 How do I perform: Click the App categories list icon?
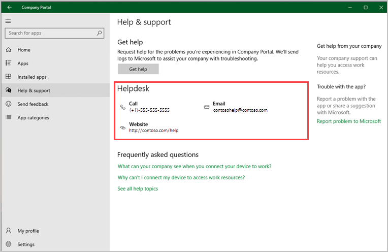[9, 117]
